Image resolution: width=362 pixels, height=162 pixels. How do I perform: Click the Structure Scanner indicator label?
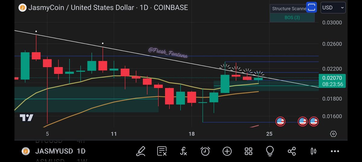pos(289,9)
